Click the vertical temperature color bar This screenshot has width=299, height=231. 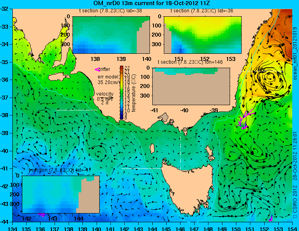pyautogui.click(x=122, y=92)
